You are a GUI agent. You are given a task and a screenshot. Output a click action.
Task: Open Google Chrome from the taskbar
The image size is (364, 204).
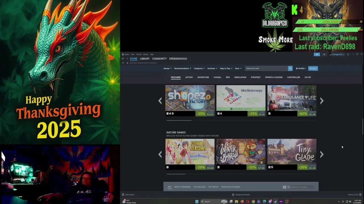click(253, 201)
